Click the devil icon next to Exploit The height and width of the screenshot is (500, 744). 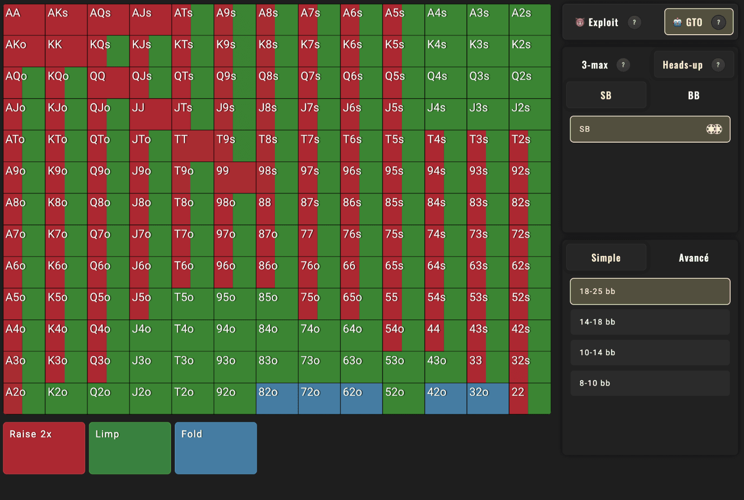(x=580, y=22)
